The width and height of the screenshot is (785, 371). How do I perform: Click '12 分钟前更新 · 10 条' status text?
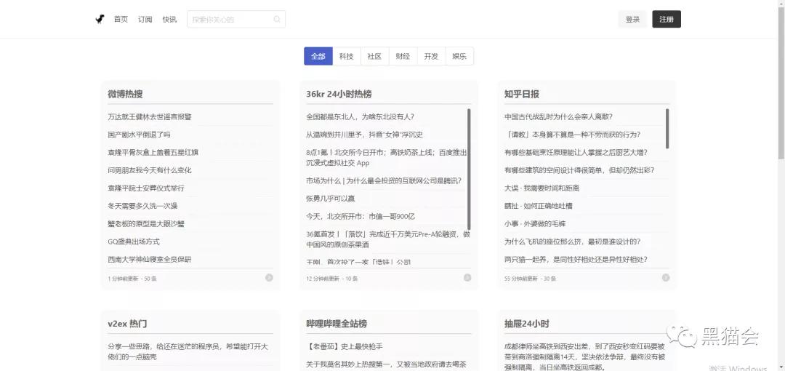click(332, 279)
